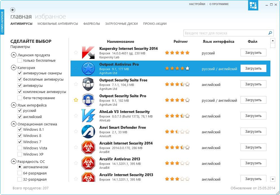280x195 pixels.
Task: Enable the 'только бесплатные' checkbox
Action: 20,60
